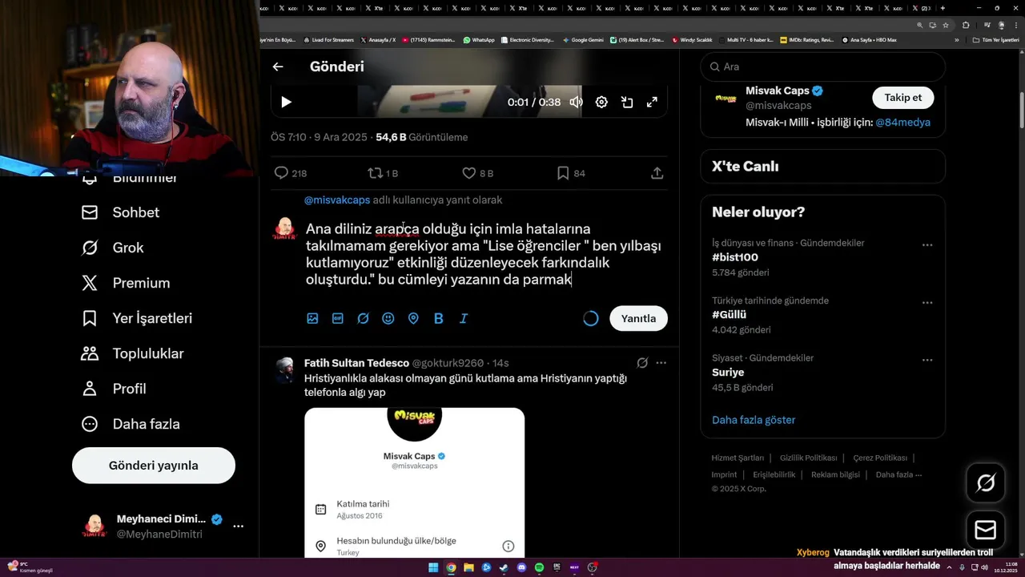The image size is (1025, 577).
Task: Open the Sohbet messages page
Action: [121, 212]
